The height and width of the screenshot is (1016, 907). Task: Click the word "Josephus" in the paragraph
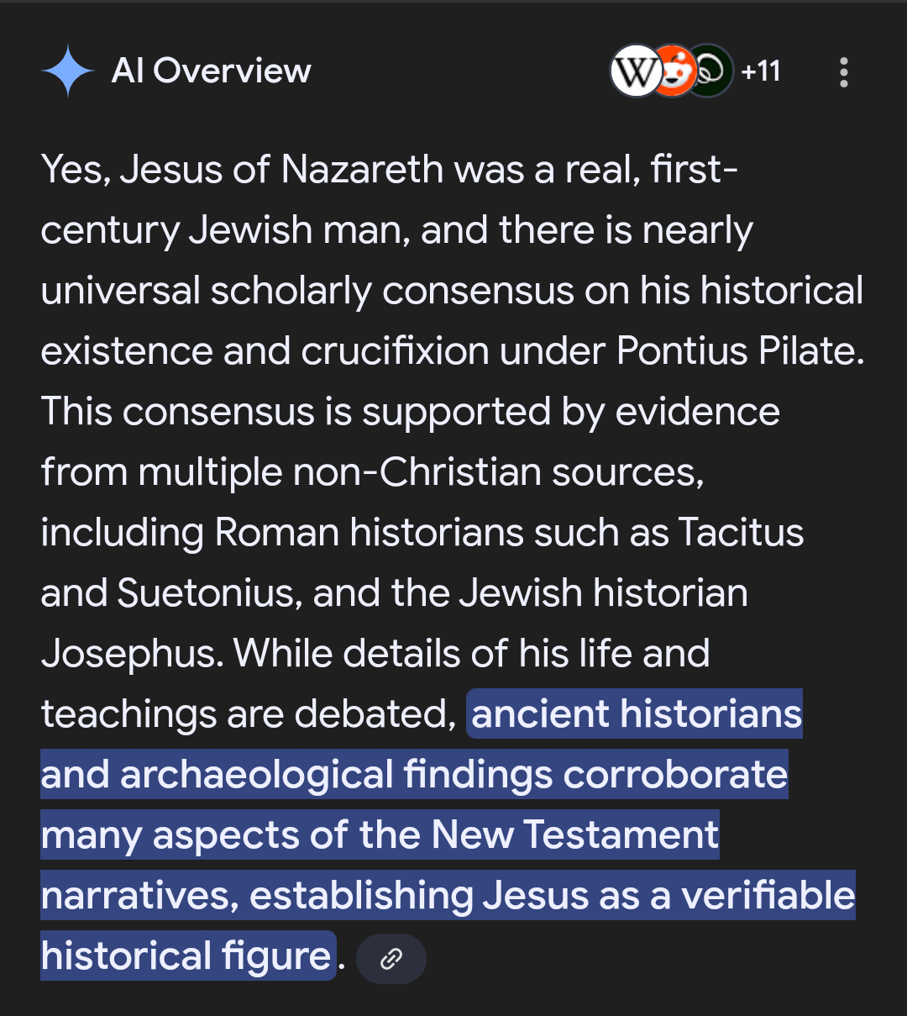(132, 654)
